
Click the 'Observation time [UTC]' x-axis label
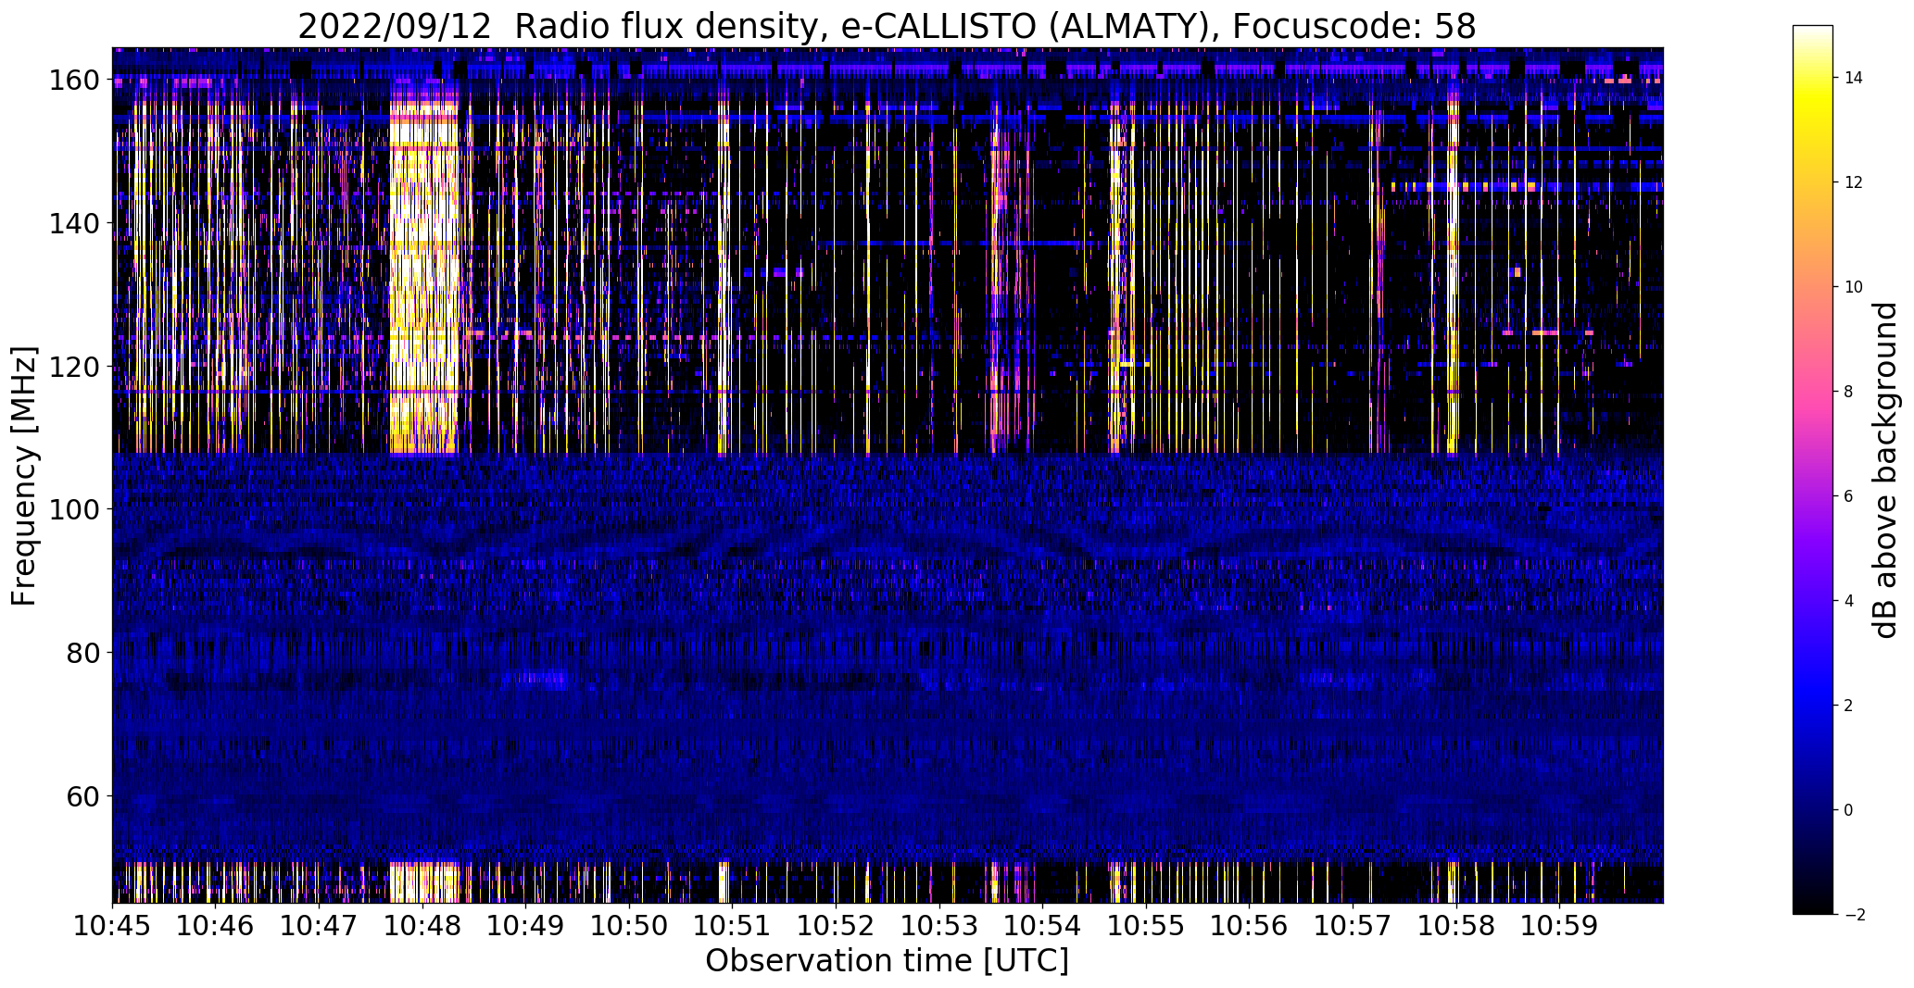coord(887,961)
